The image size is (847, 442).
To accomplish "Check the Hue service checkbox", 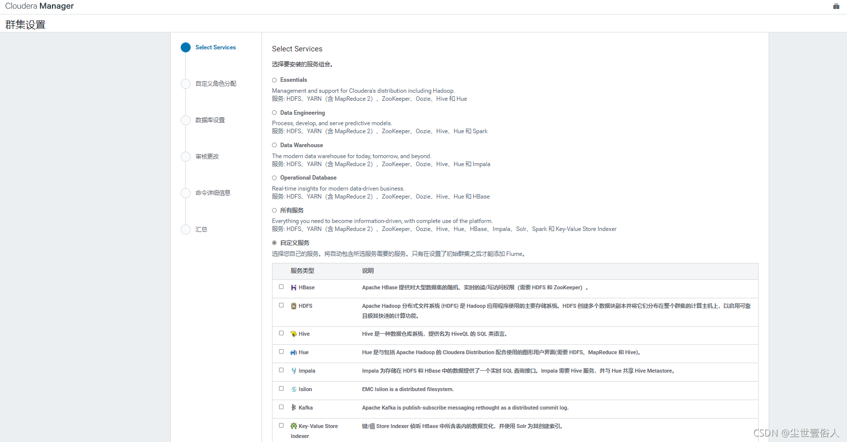I will pos(281,352).
